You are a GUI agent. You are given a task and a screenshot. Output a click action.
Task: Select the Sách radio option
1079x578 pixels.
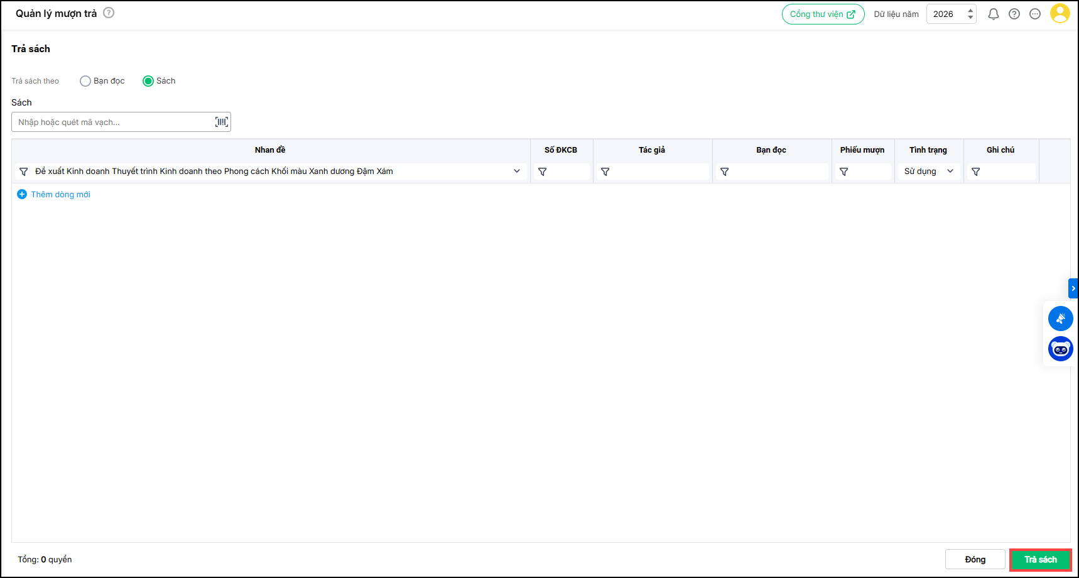148,81
